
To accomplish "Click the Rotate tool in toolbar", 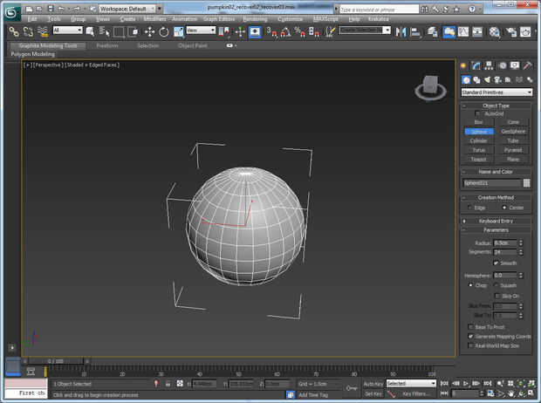I will click(163, 31).
